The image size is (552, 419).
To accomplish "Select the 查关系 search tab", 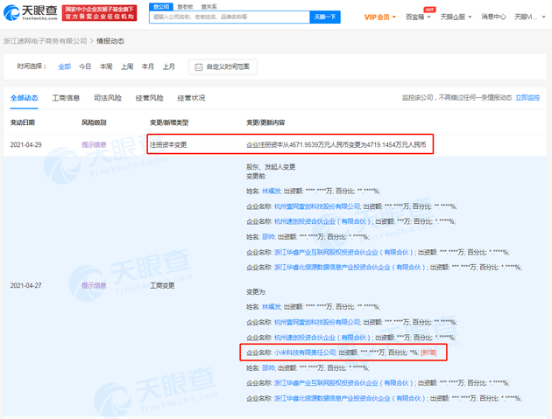I will (x=209, y=7).
